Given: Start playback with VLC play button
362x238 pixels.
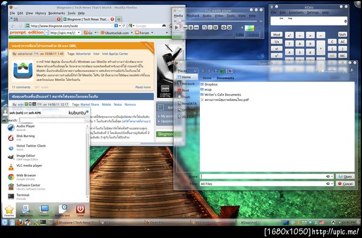Looking at the screenshot, I should [x=177, y=28].
